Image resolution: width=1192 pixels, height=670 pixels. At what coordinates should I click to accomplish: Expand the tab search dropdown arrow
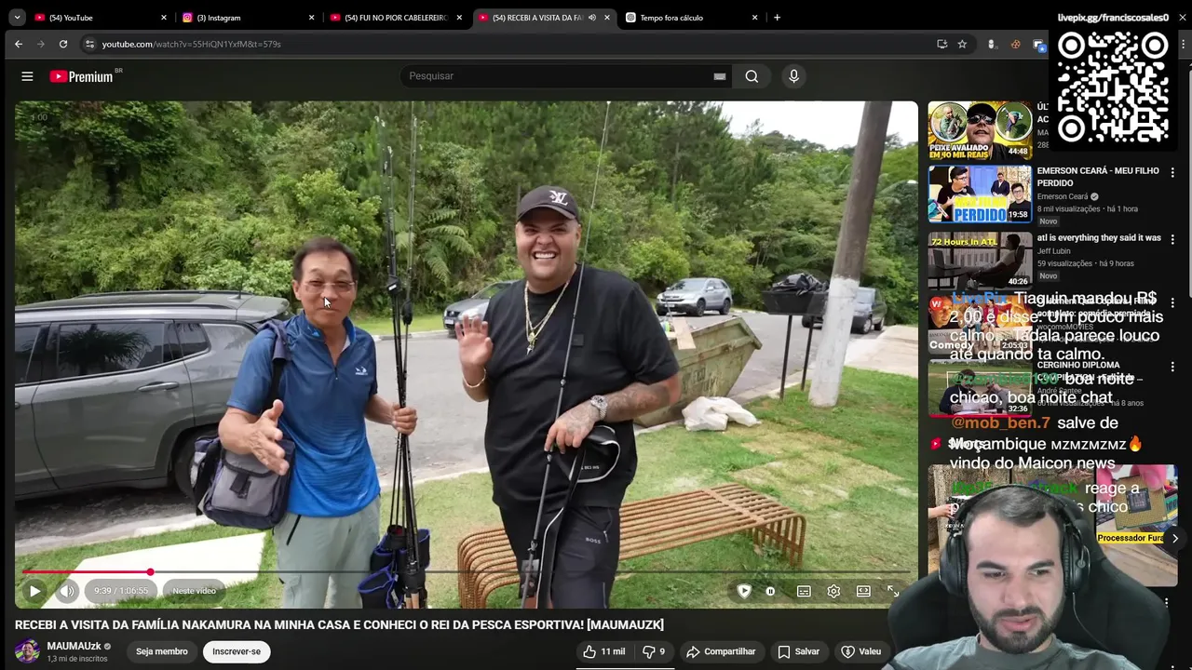[17, 18]
